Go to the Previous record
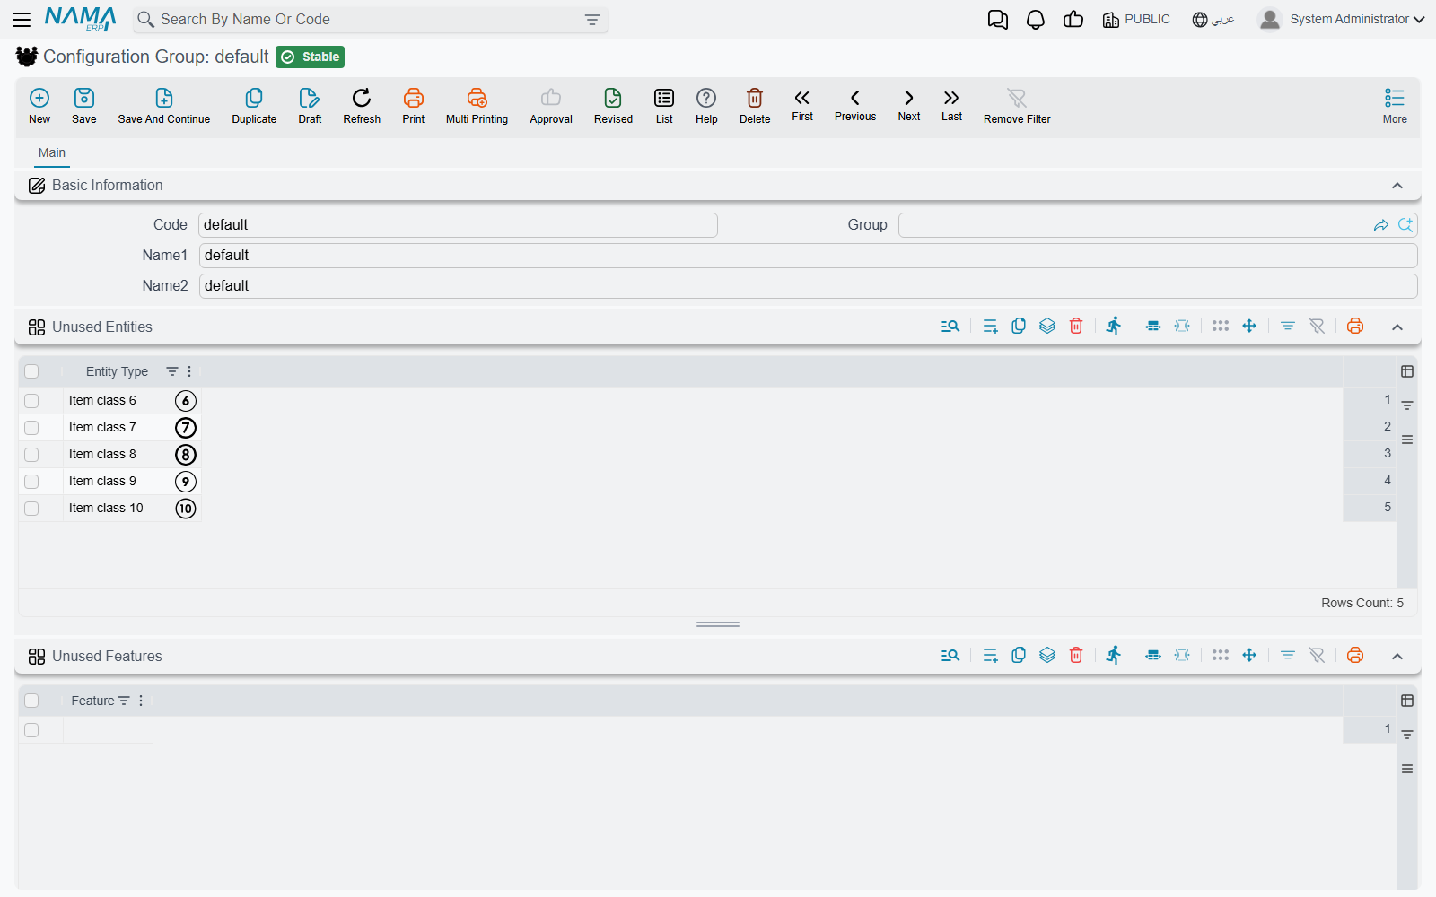Viewport: 1436px width, 897px height. point(855,105)
